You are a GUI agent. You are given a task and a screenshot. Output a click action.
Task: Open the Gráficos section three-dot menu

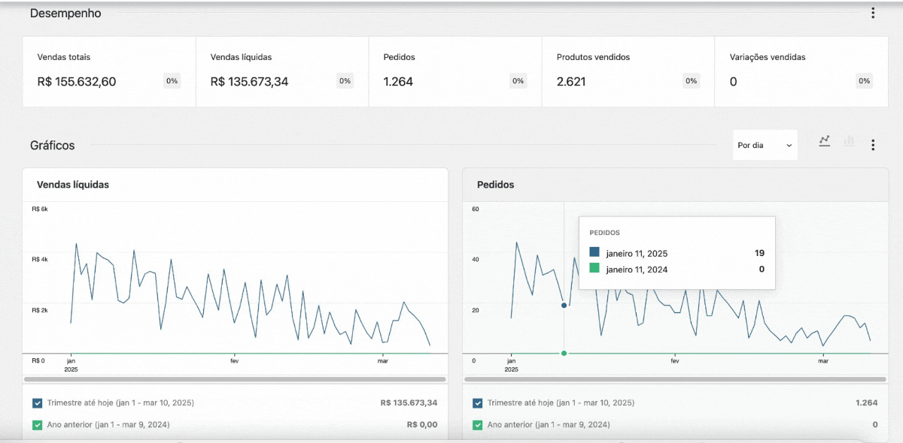click(873, 145)
